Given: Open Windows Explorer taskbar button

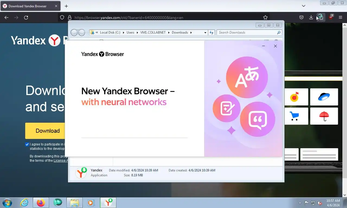Looking at the screenshot, I should pos(75,203).
